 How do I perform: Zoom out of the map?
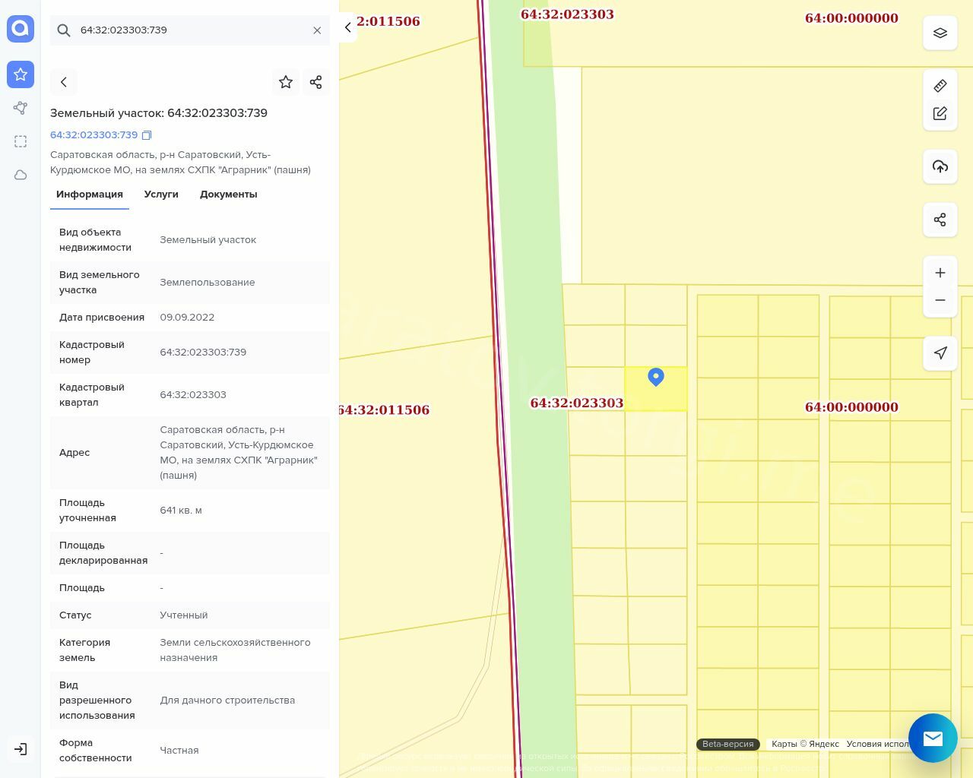pos(940,300)
